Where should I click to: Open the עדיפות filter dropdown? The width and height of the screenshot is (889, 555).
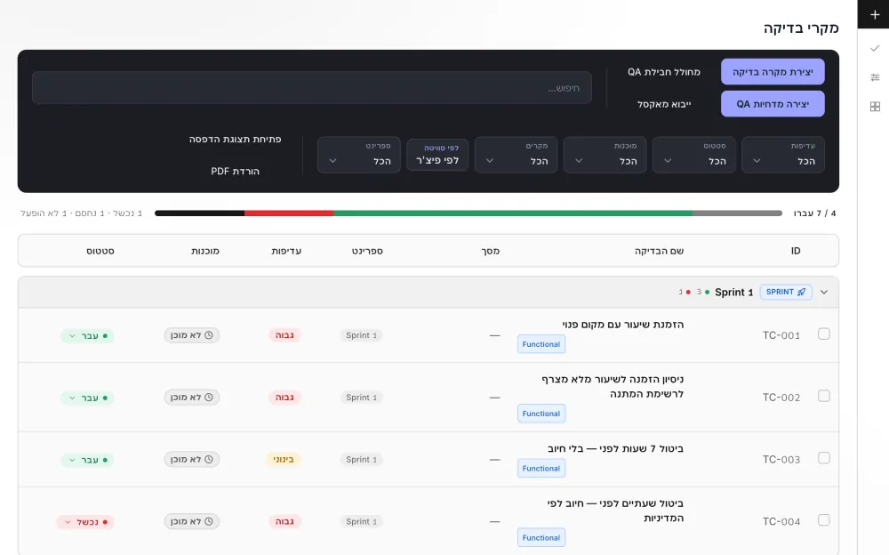click(783, 155)
